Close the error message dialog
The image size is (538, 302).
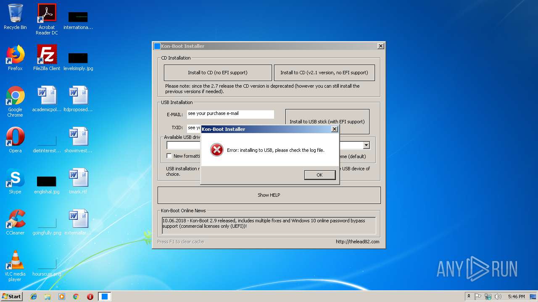coord(335,129)
